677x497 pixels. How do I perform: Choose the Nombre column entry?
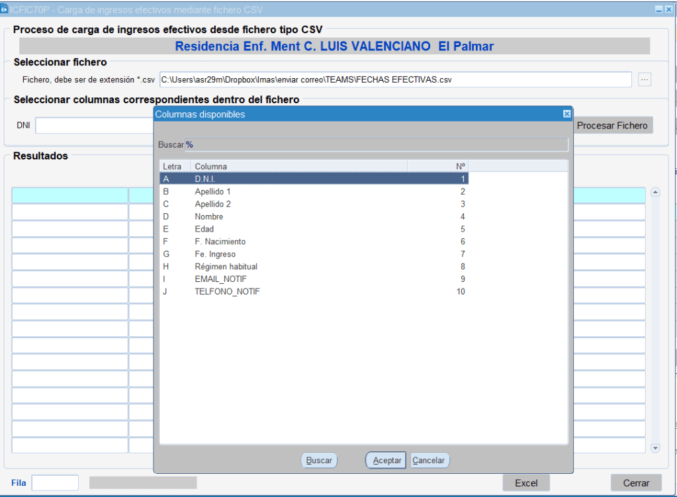[314, 216]
